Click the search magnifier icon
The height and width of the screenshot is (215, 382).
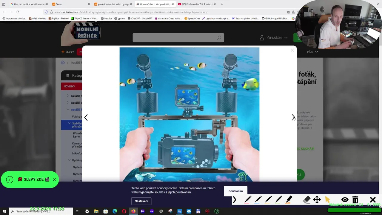point(219,38)
